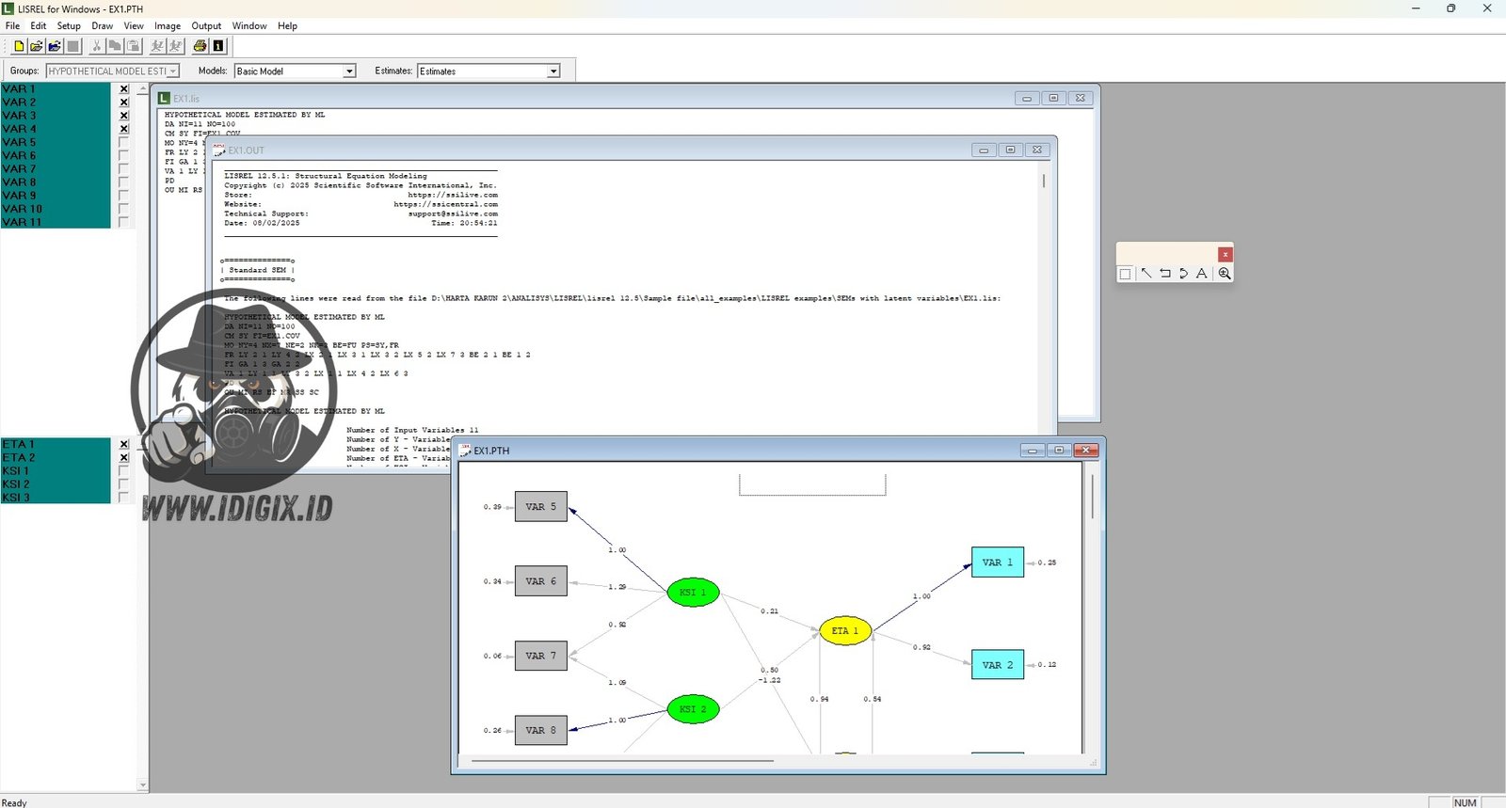Minimize the EX1.OUT window
Viewport: 1506px width, 808px height.
click(x=984, y=151)
